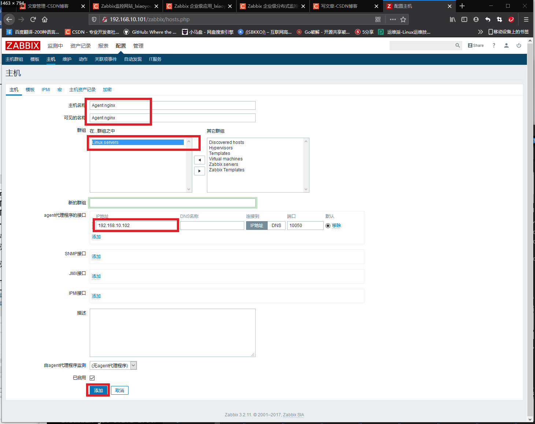535x424 pixels.
Task: Click the ZABBIX logo
Action: click(x=23, y=45)
